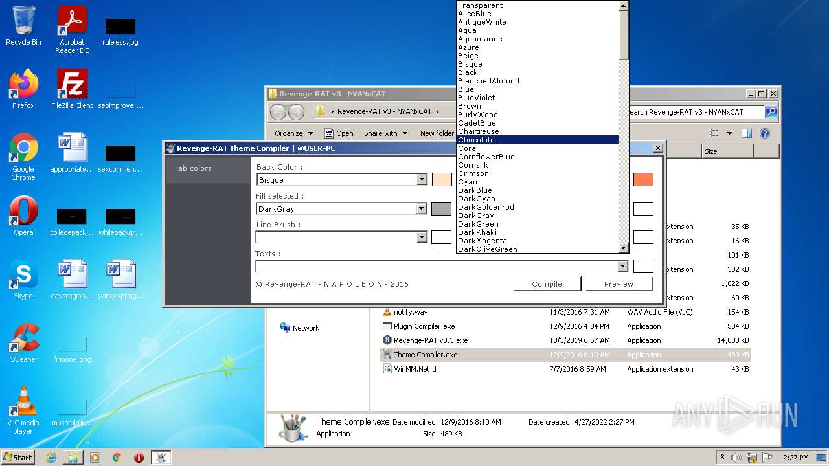Launch Acrobat Reader DC from desktop
Screen dimensions: 829x466
pyautogui.click(x=72, y=30)
